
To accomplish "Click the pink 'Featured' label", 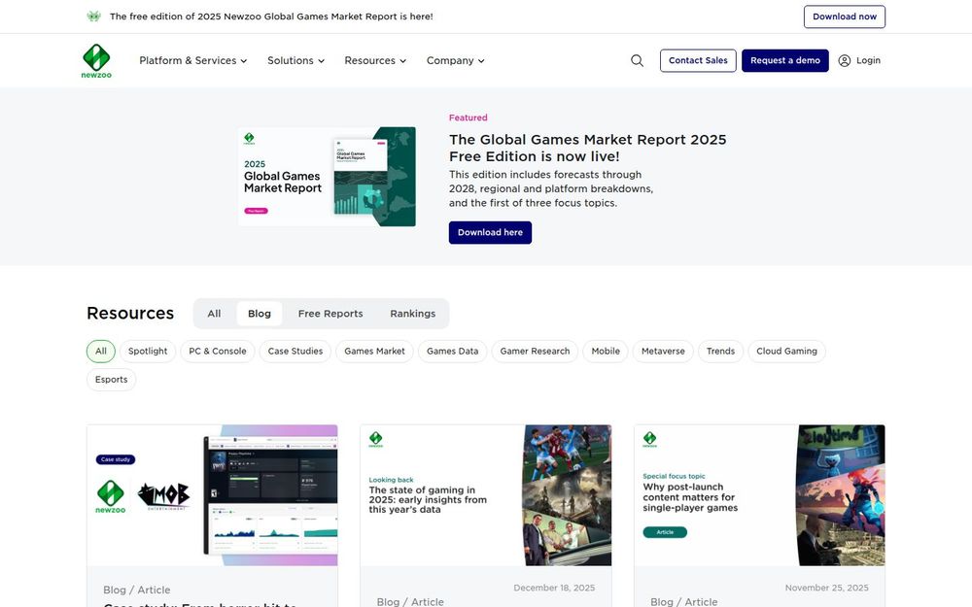I will [469, 118].
